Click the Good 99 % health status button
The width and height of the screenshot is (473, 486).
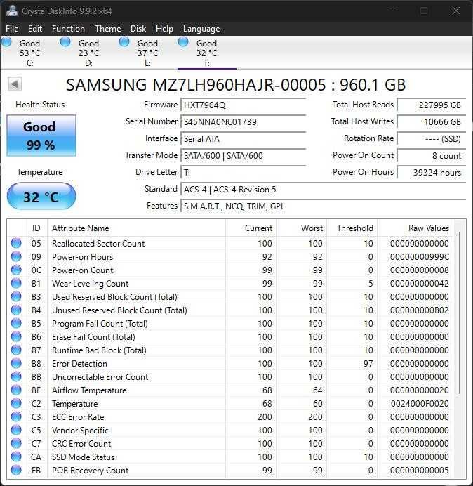[41, 136]
